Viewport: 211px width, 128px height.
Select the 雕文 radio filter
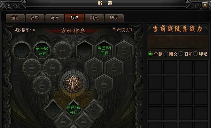166,54
